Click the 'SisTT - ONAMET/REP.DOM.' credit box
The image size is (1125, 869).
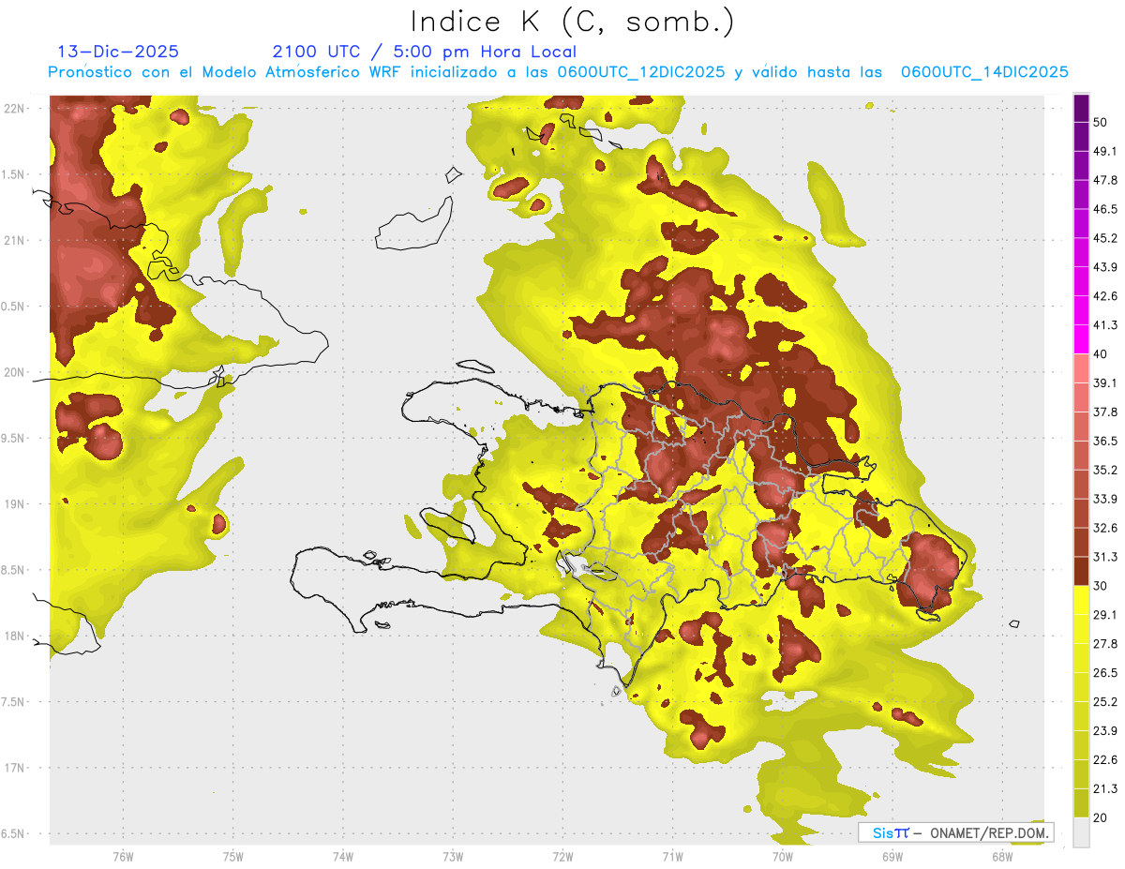pyautogui.click(x=955, y=832)
